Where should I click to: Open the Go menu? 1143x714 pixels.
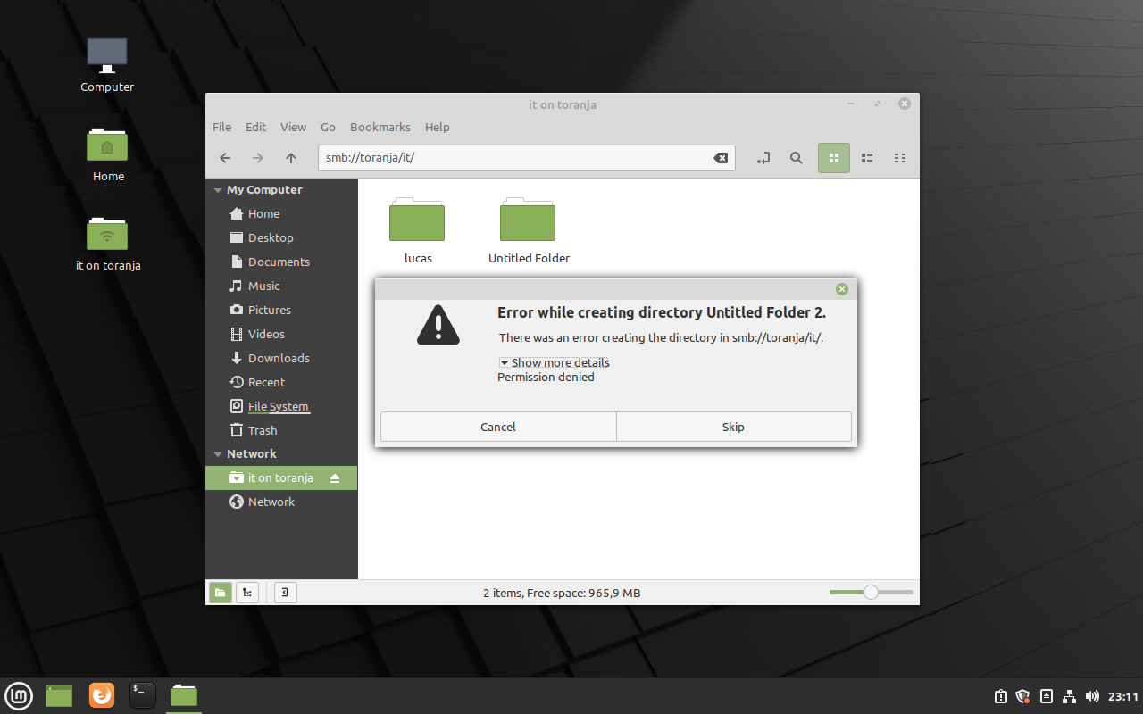point(328,127)
